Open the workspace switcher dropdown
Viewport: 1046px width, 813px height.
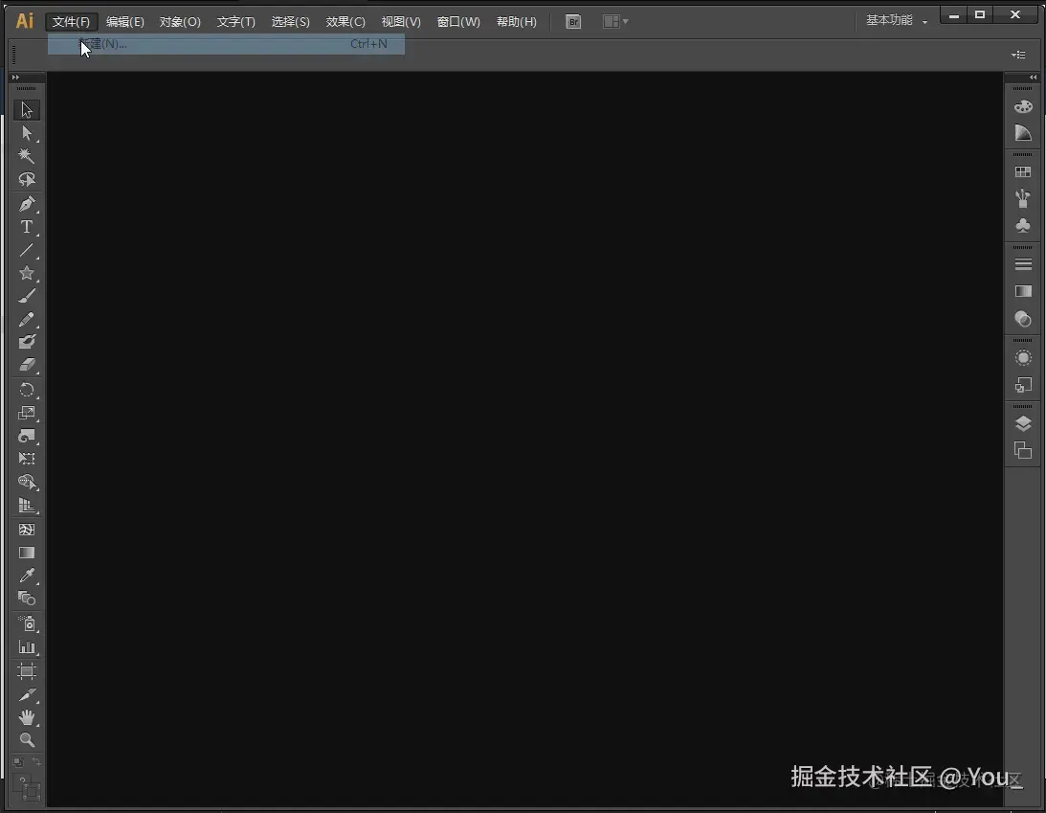(x=895, y=19)
